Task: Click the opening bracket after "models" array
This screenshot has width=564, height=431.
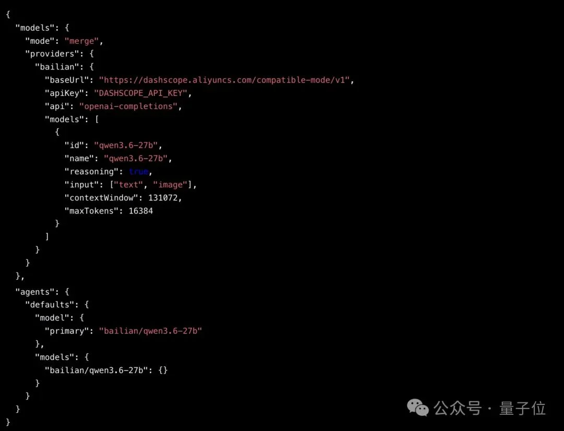Action: pyautogui.click(x=97, y=119)
